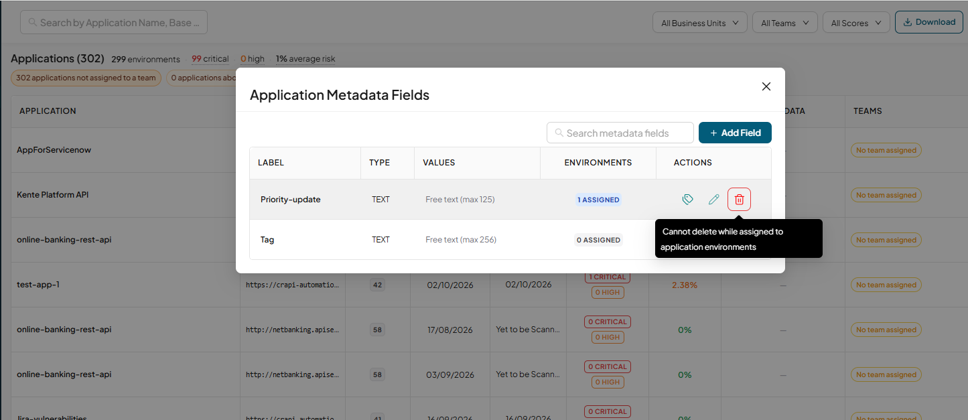Click the Applications (302) heading
968x420 pixels.
[58, 58]
